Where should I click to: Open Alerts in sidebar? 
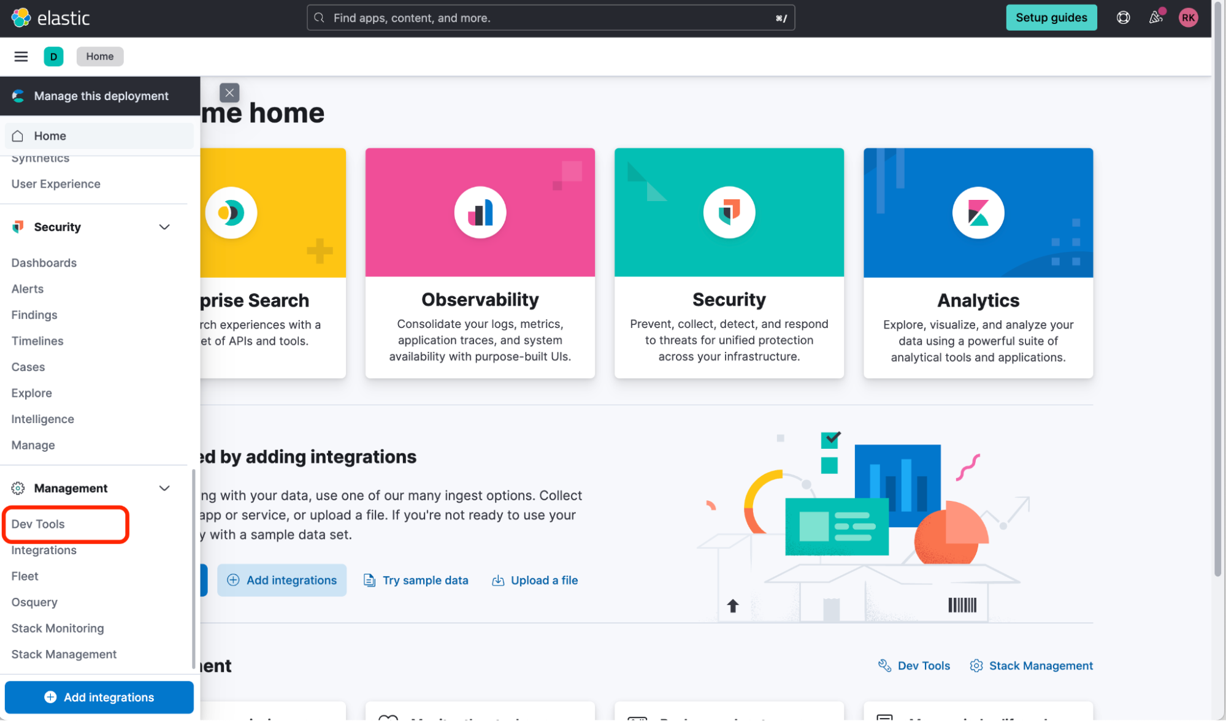(28, 289)
